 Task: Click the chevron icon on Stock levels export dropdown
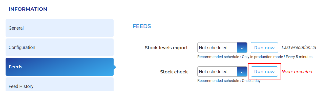(242, 48)
